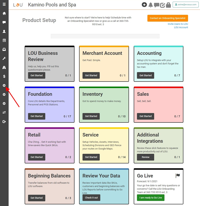
Task: Click the Review Your Data card title
Action: (101, 176)
